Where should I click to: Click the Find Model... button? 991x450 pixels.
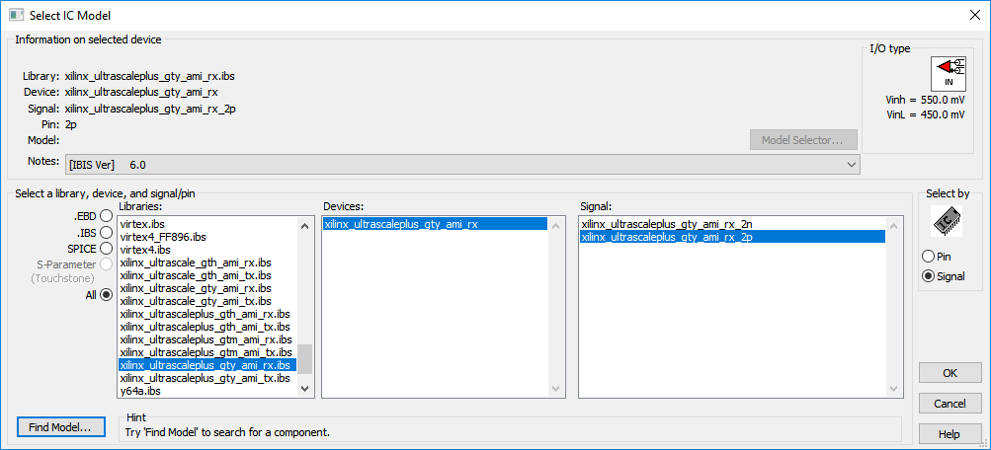point(59,427)
